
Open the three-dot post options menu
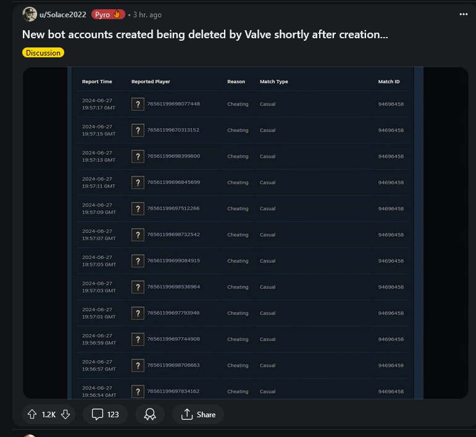(463, 14)
